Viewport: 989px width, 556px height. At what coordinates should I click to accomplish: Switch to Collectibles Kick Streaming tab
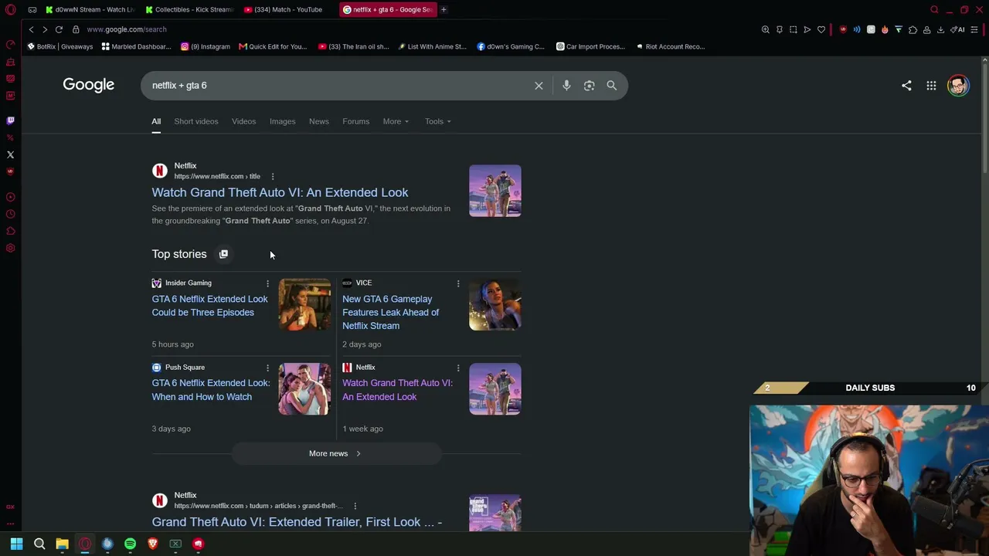coord(189,9)
